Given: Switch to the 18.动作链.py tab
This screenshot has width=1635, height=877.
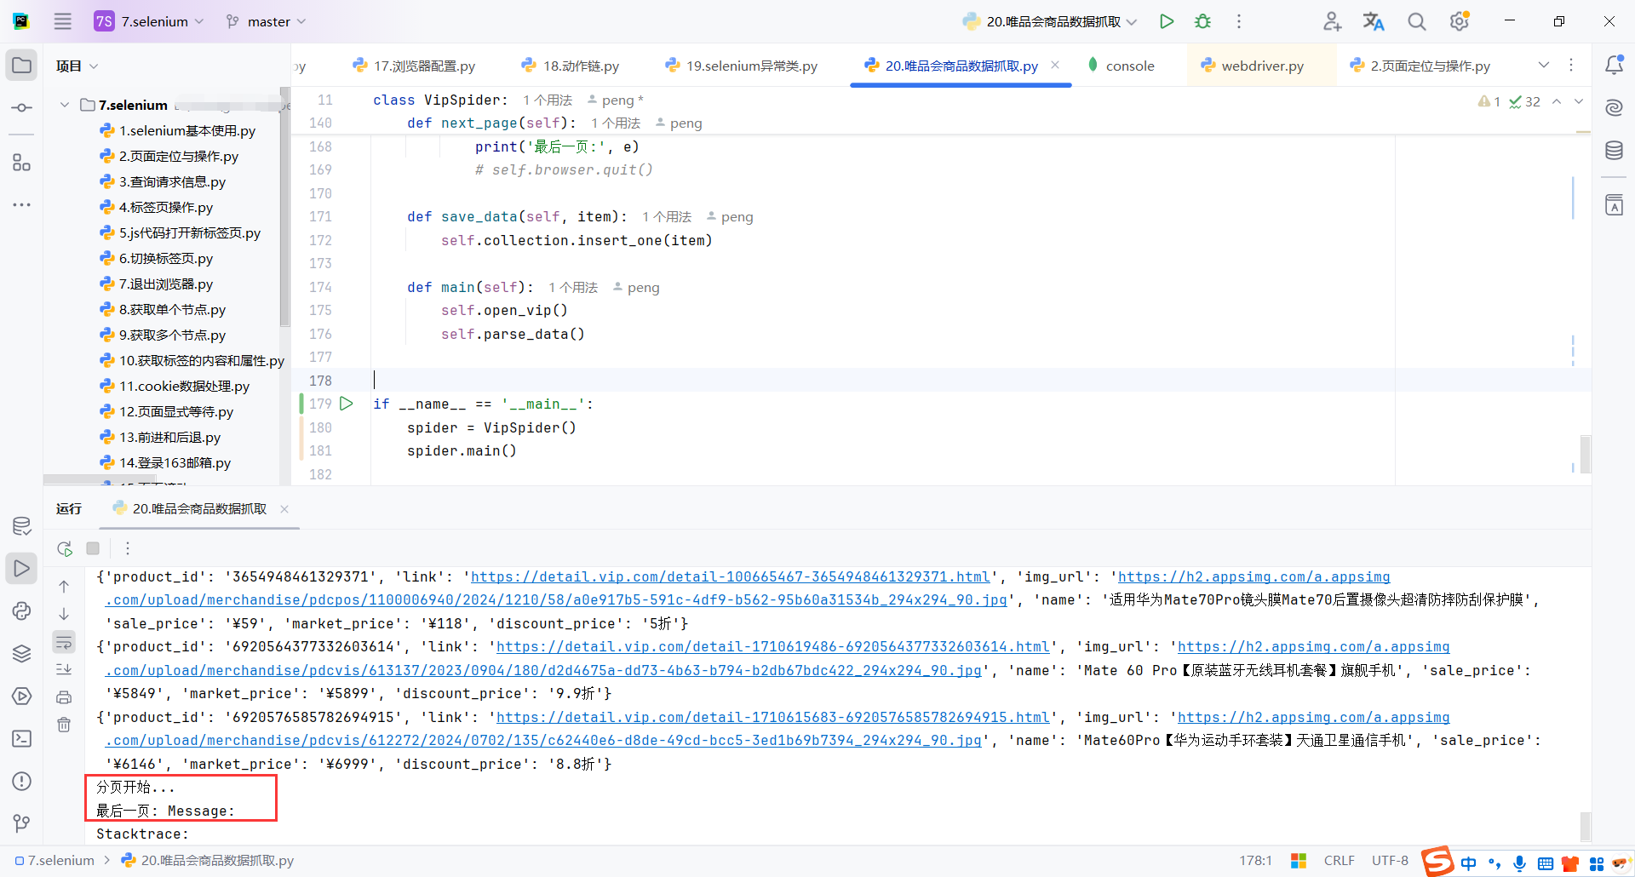Looking at the screenshot, I should tap(571, 66).
